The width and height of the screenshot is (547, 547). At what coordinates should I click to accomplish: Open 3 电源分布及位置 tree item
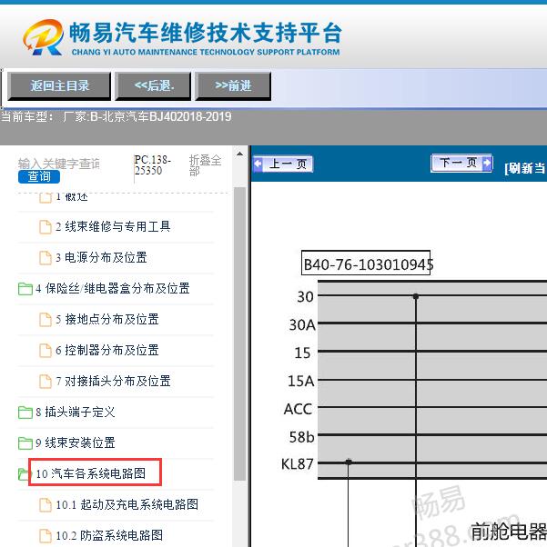coord(101,258)
